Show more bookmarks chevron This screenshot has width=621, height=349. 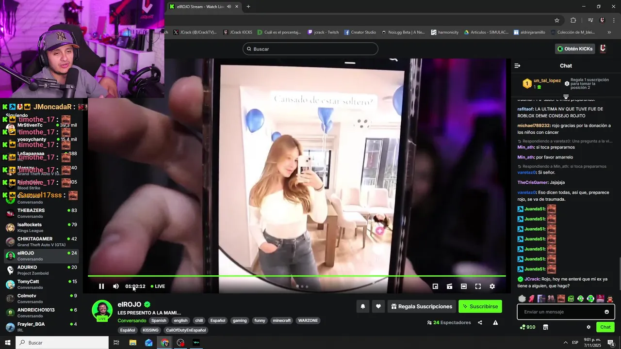coord(609,32)
